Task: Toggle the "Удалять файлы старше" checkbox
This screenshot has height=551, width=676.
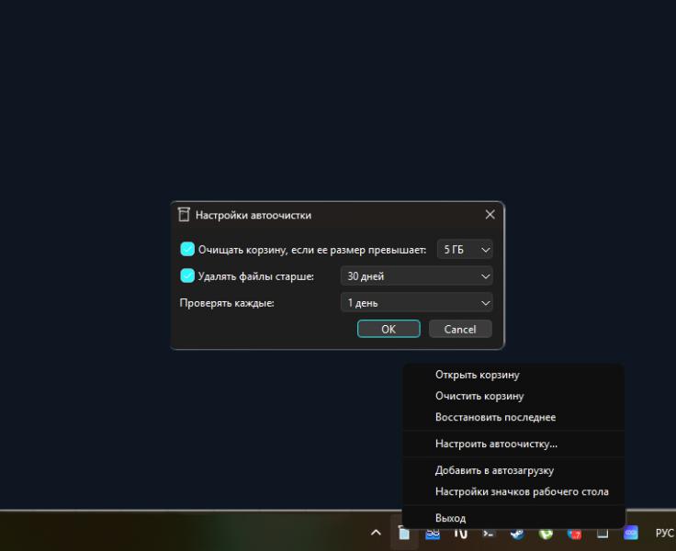Action: pos(187,275)
